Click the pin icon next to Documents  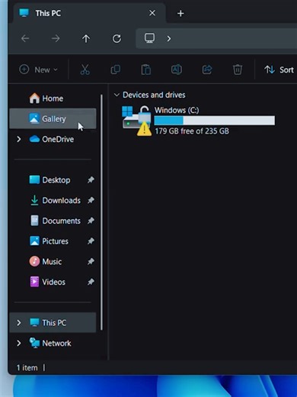91,221
